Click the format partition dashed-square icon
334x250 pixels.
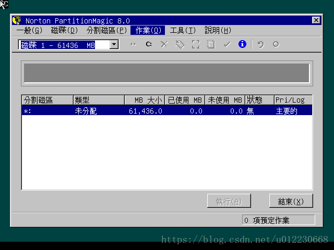point(196,44)
